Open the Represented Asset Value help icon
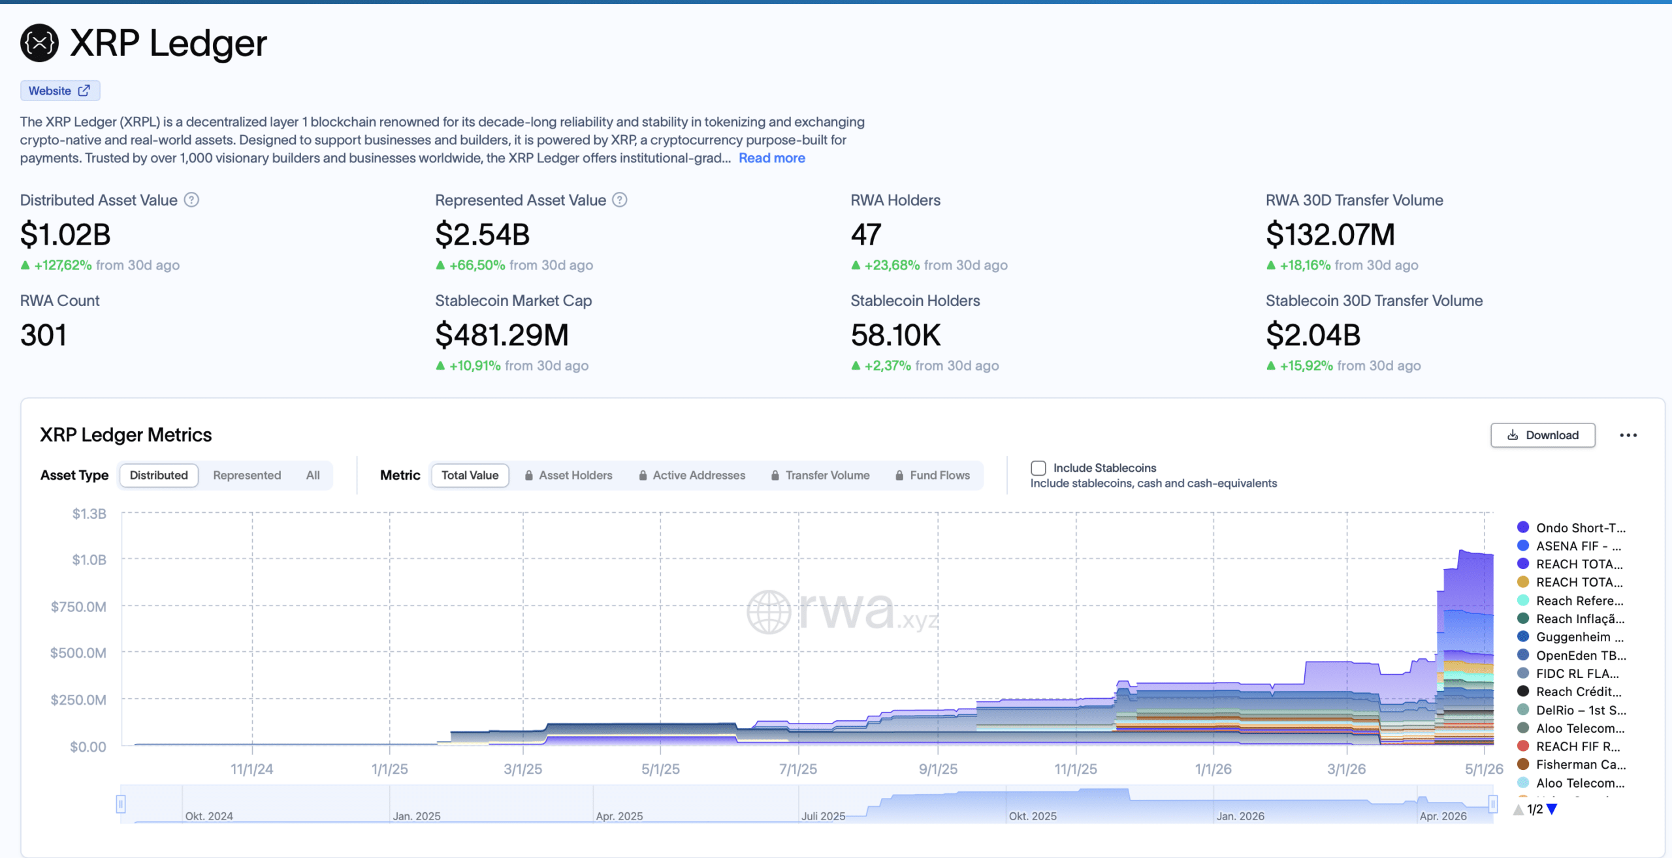Viewport: 1672px width, 858px height. [620, 200]
